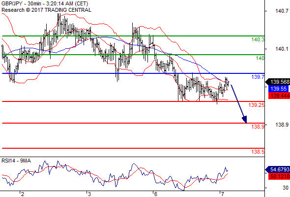Click the blue 139.7 pivot label
The image size is (290, 197).
pyautogui.click(x=258, y=77)
